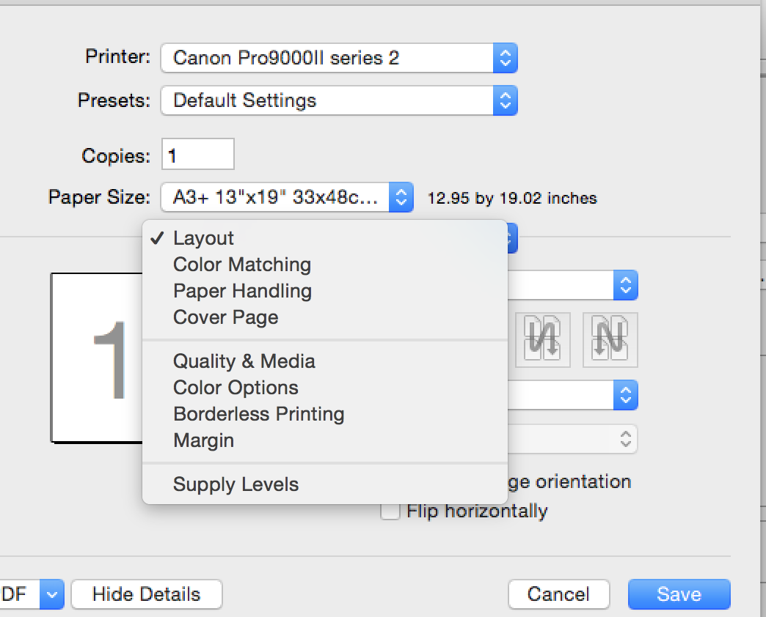
Task: Select the mirrored-N layout direction icon
Action: click(x=543, y=340)
